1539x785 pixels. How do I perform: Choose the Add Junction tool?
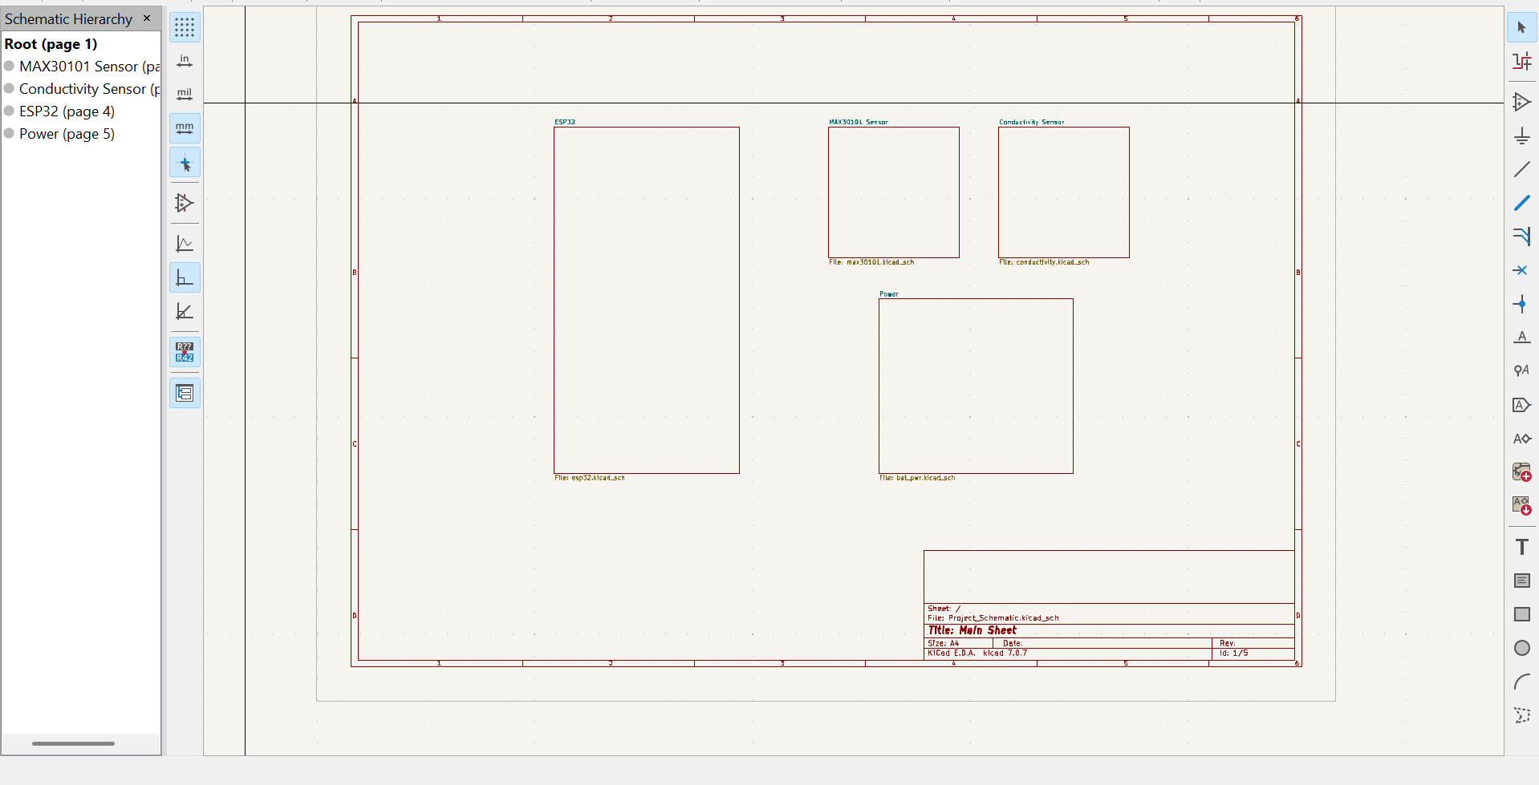(x=1521, y=304)
